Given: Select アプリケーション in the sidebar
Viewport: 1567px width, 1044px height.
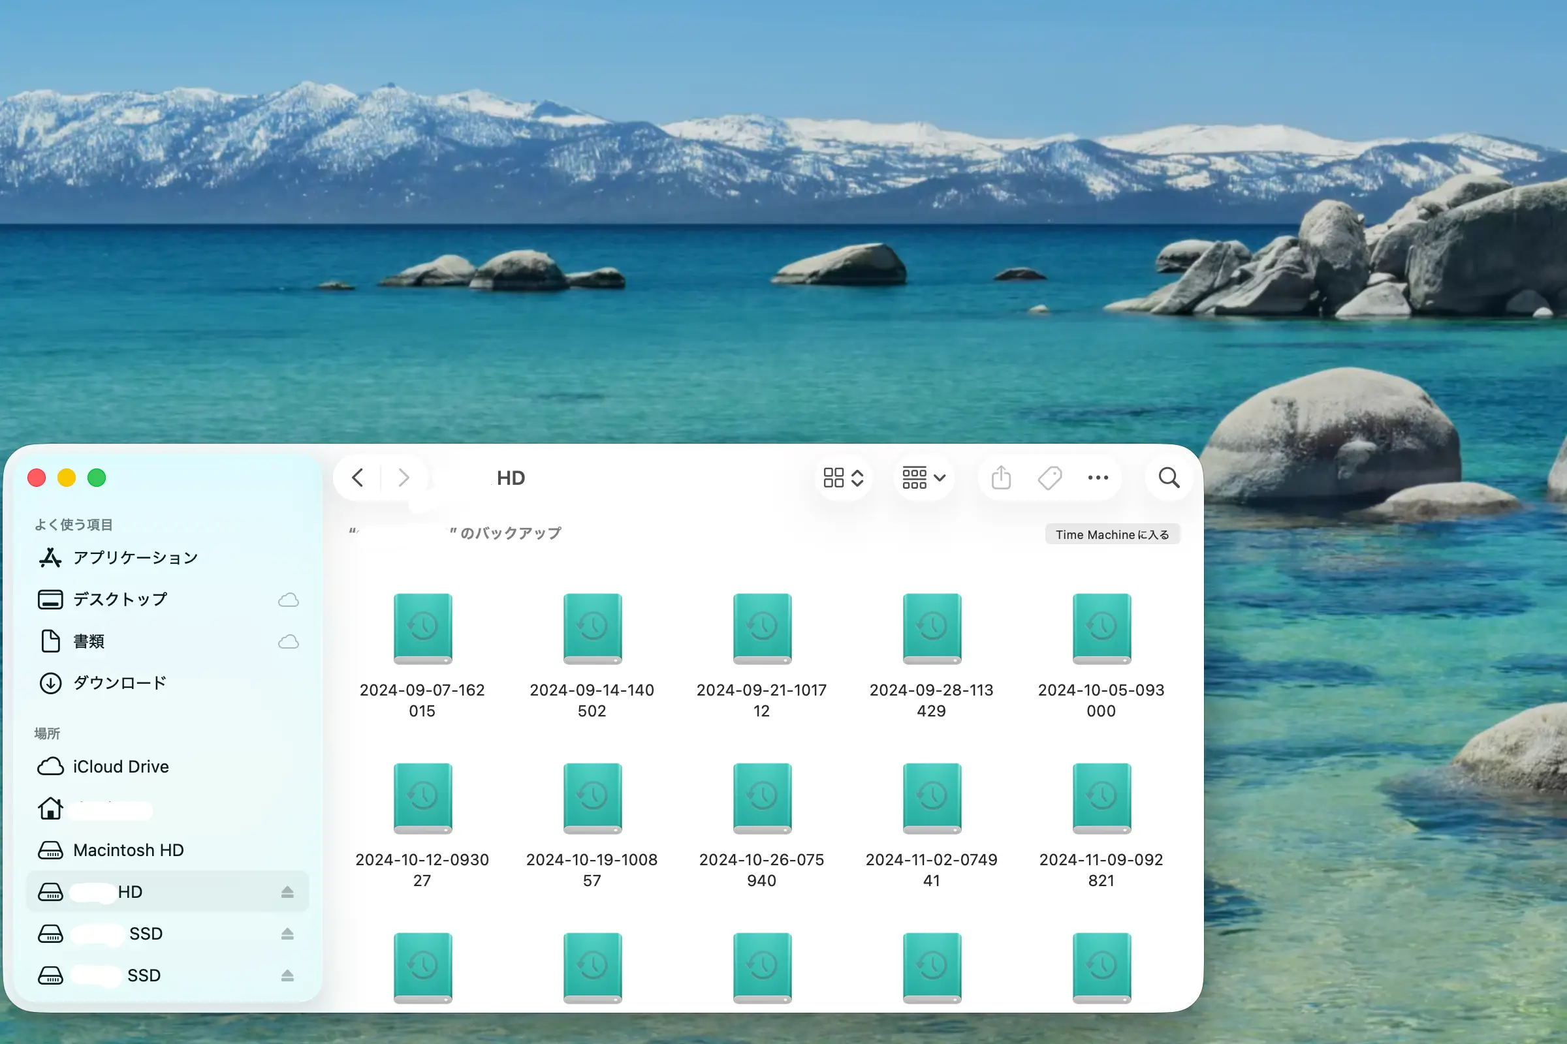Looking at the screenshot, I should click(x=135, y=557).
